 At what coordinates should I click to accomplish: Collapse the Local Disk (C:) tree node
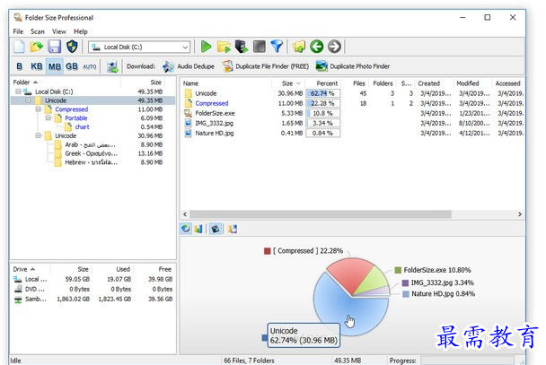pyautogui.click(x=18, y=91)
